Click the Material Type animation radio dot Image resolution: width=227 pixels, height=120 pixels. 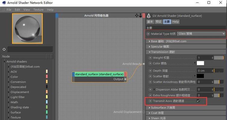[x=148, y=34]
